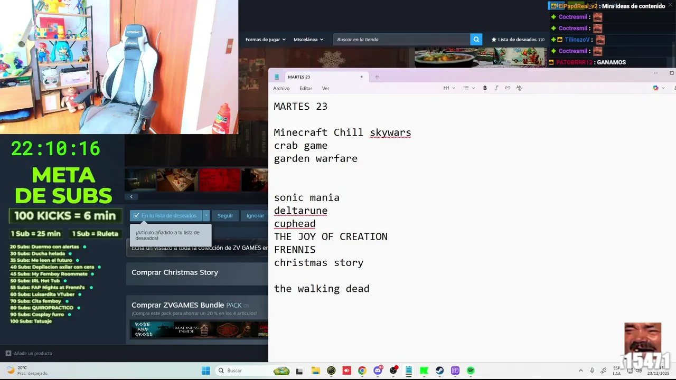Click 'THE JOY OF CREATION' line in Notepad
Viewport: 676px width, 380px height.
[331, 236]
